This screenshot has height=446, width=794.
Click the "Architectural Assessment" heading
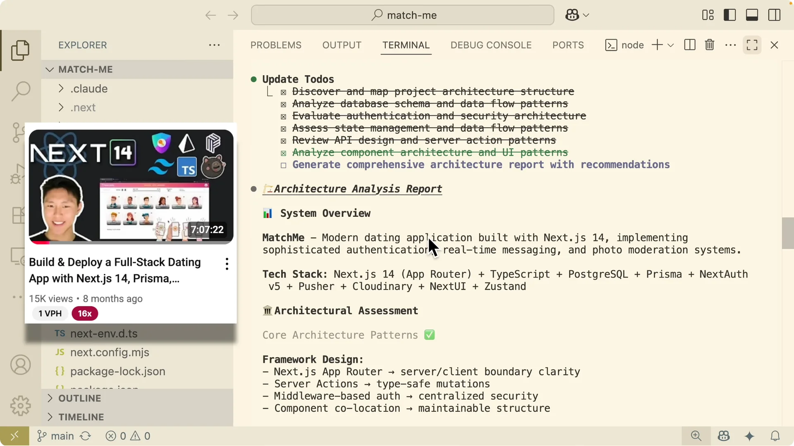(346, 311)
